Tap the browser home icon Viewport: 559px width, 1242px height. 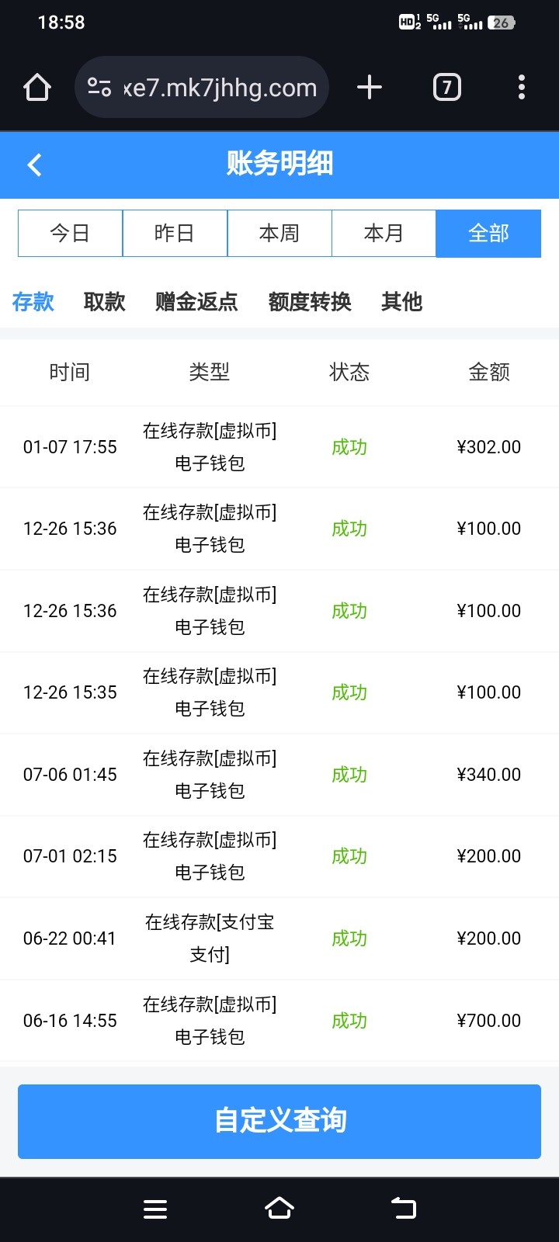(37, 87)
